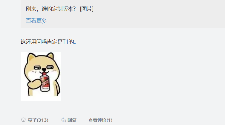Open the [图片] placeholder in the quote
225x125 pixels.
87,9
